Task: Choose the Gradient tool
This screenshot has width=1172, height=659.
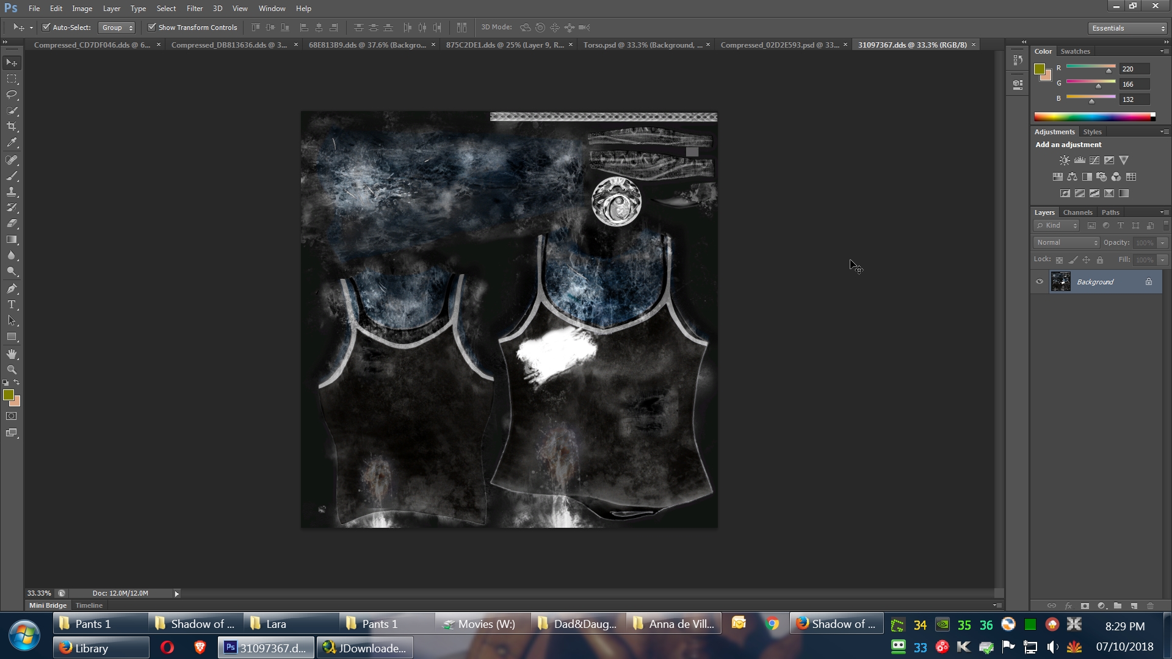Action: coord(12,240)
